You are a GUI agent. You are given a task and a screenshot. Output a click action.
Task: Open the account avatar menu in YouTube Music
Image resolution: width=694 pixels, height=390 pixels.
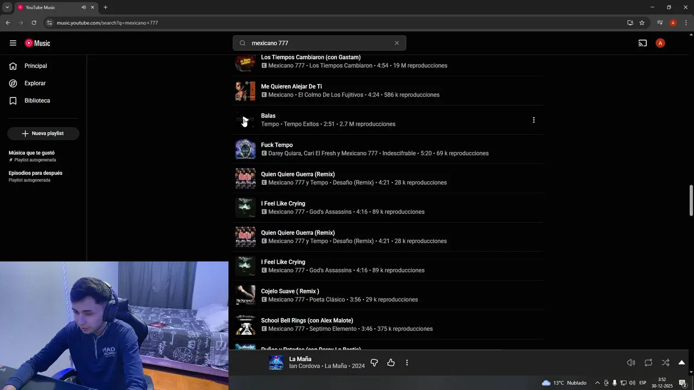coord(660,43)
